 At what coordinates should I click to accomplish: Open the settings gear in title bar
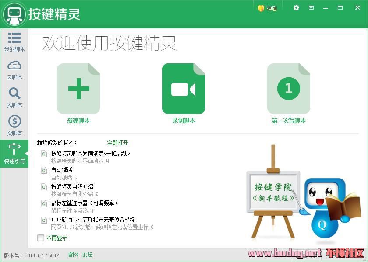pos(296,8)
